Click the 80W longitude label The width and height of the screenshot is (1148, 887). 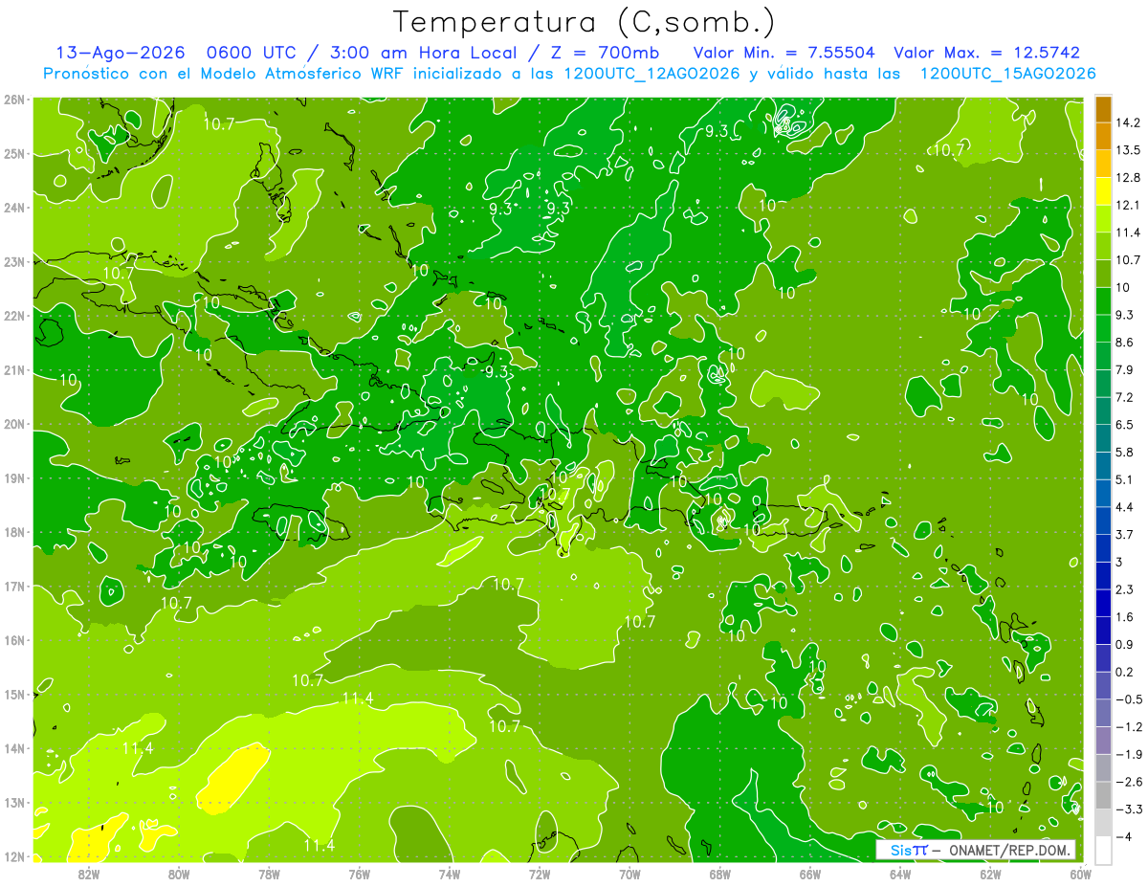(179, 874)
